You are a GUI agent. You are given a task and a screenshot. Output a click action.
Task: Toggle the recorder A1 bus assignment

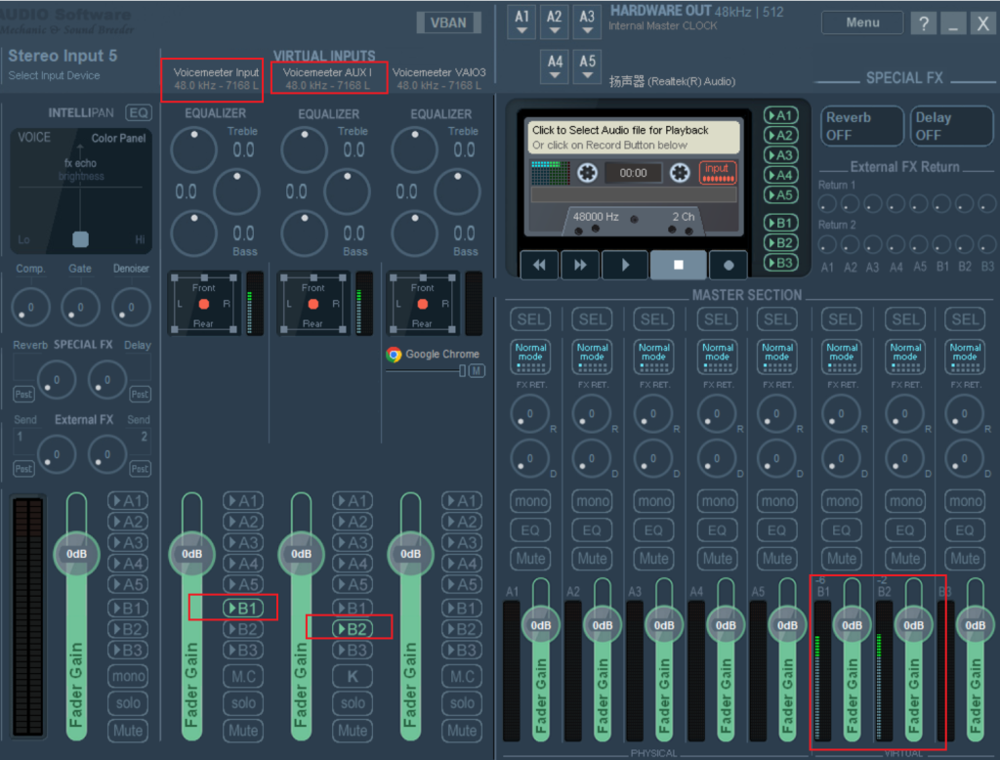[x=780, y=115]
